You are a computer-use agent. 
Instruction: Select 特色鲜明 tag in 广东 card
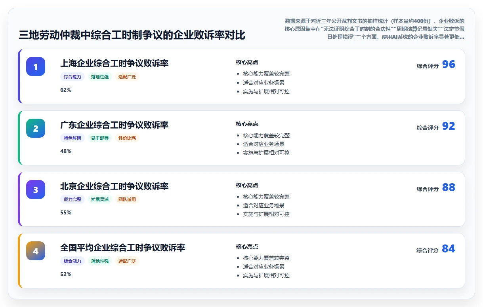pyautogui.click(x=73, y=138)
